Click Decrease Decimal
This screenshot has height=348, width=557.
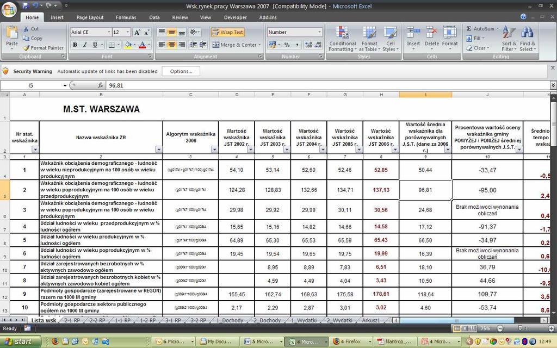click(x=318, y=45)
